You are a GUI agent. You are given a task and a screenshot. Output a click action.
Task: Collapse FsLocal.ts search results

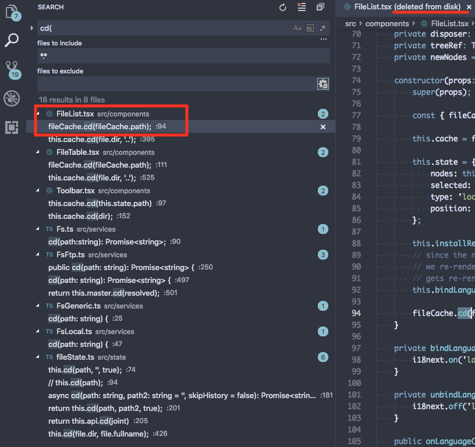click(x=38, y=331)
